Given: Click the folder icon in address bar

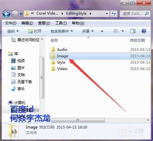Looking at the screenshot, I should [26, 14].
